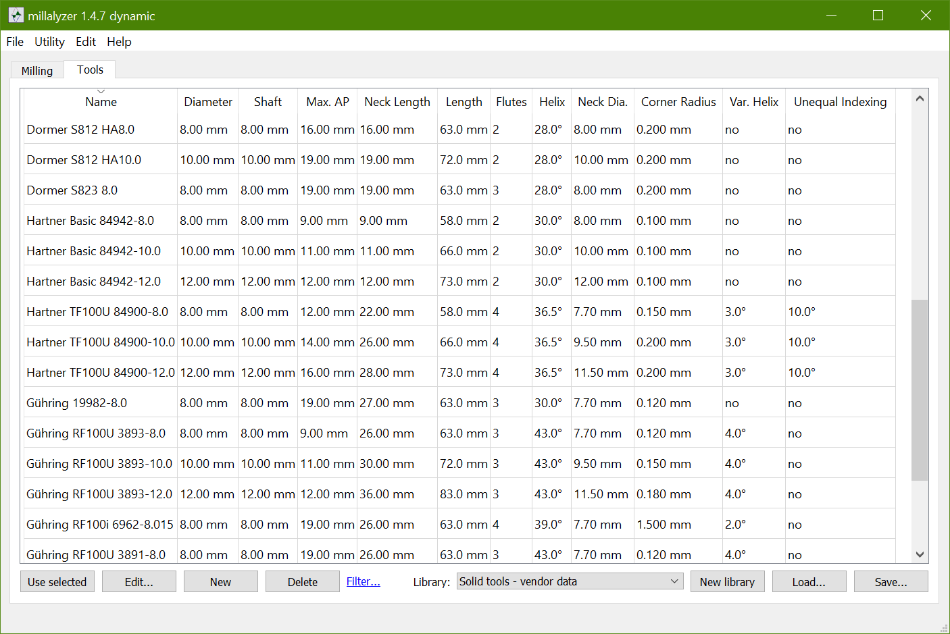The height and width of the screenshot is (634, 950).
Task: Open the File menu
Action: pos(15,42)
